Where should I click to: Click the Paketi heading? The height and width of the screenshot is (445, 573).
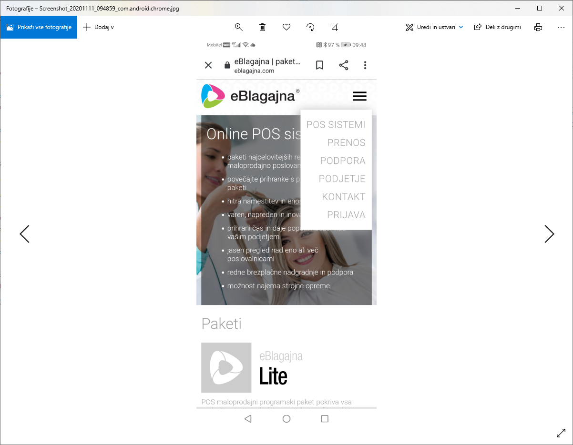[x=222, y=324]
